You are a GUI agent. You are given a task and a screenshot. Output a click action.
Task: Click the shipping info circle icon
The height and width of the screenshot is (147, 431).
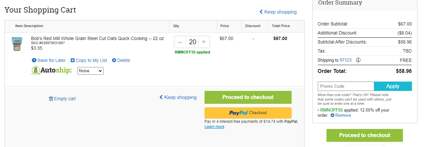358,60
